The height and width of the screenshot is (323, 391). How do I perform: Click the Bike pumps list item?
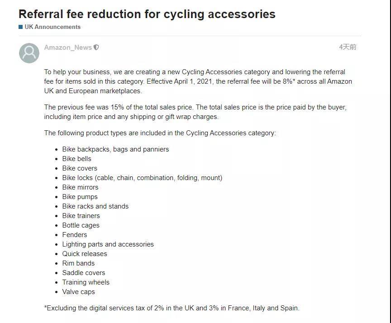(x=80, y=197)
